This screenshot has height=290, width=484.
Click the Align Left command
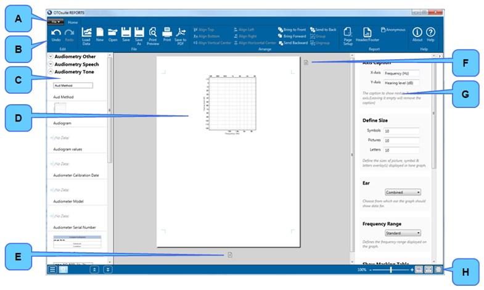tap(244, 30)
